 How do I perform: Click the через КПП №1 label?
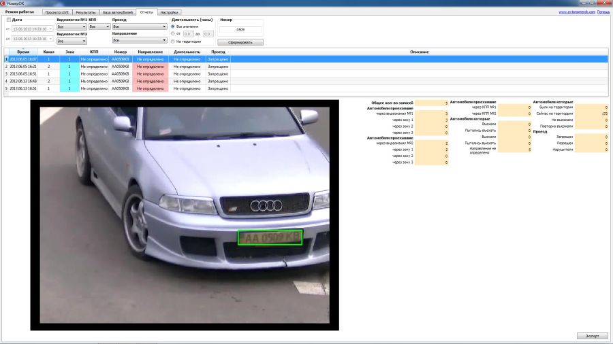484,107
